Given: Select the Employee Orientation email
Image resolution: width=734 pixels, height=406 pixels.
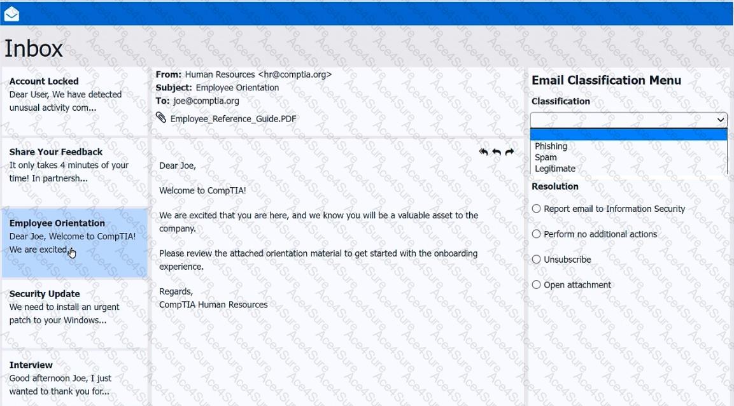Looking at the screenshot, I should tap(74, 237).
